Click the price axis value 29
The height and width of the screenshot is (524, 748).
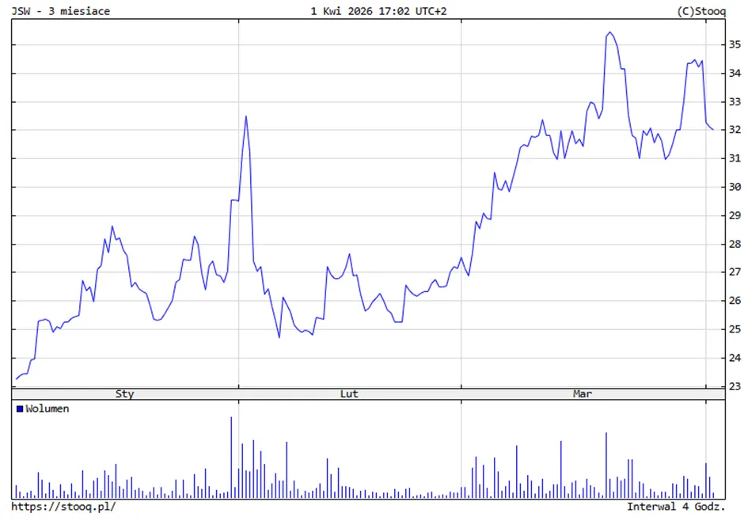(735, 216)
